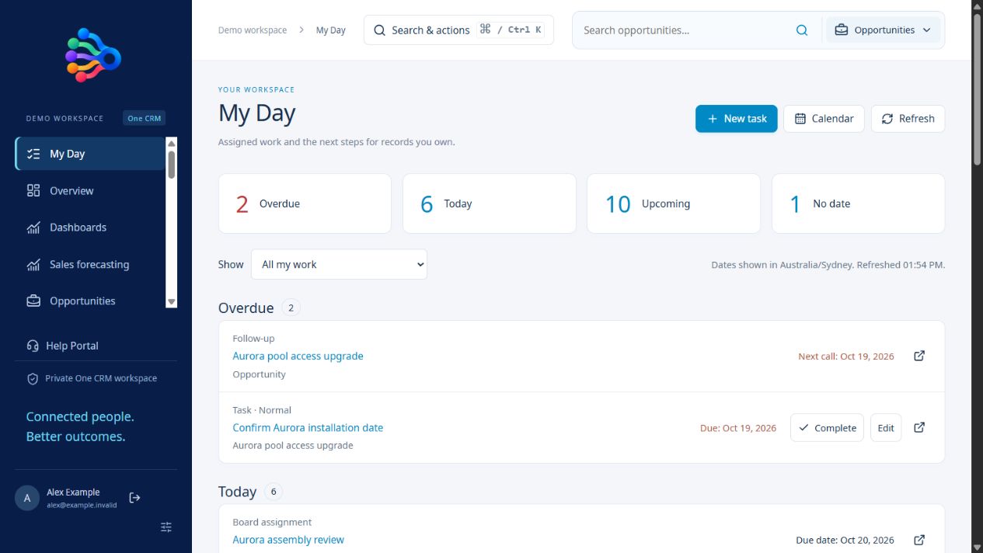Create a New task
Viewport: 983px width, 553px height.
736,119
